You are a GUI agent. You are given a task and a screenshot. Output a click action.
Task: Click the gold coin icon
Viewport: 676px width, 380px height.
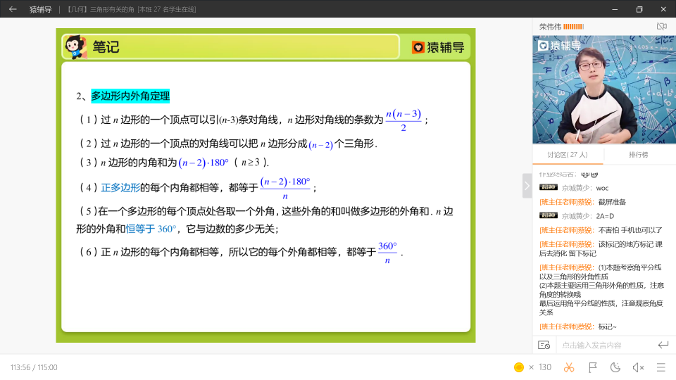point(519,367)
